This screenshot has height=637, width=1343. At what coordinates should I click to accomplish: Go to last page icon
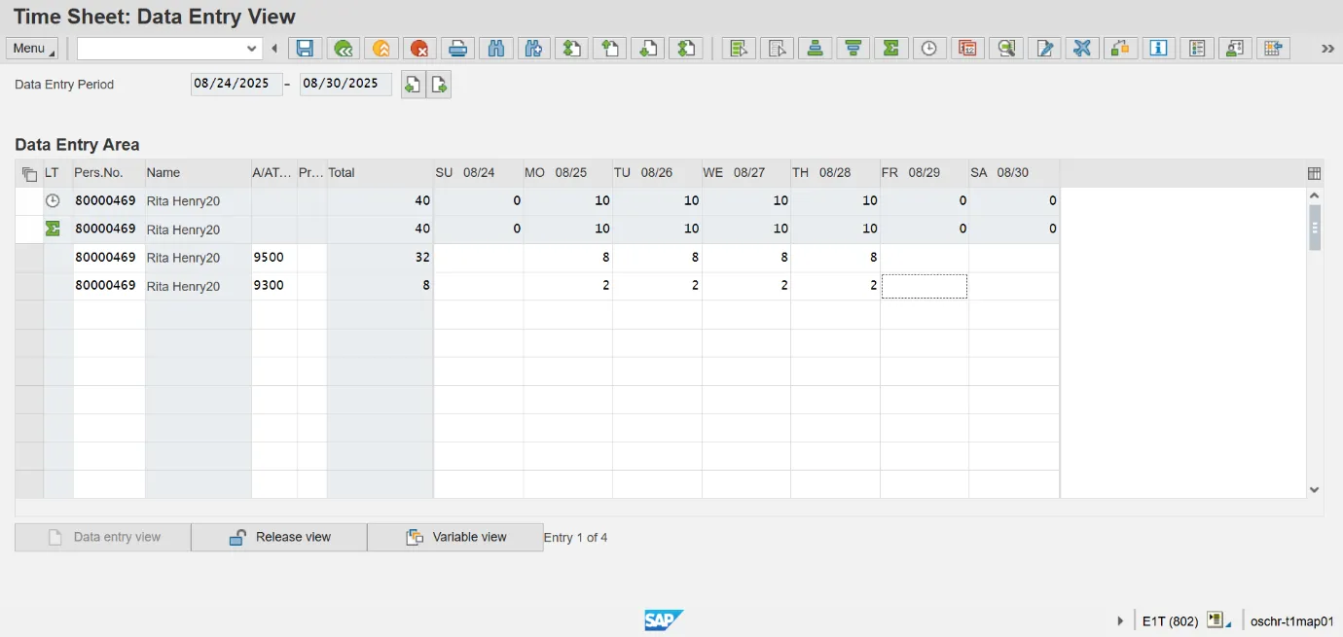coord(687,48)
